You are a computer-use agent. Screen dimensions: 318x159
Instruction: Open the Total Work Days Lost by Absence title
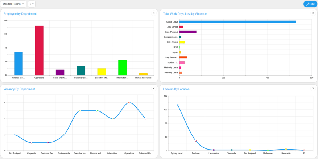(x=185, y=14)
